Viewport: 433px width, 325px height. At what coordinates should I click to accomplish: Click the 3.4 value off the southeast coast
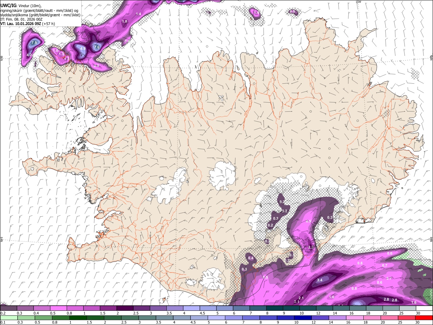coord(320,280)
